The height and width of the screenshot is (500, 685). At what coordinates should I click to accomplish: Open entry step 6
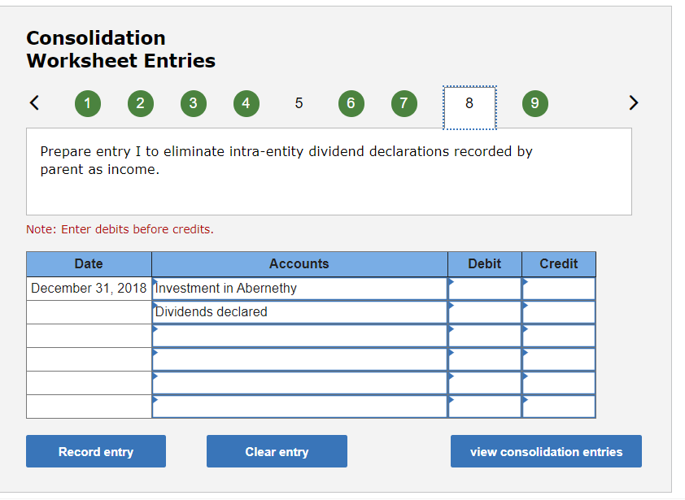[351, 103]
